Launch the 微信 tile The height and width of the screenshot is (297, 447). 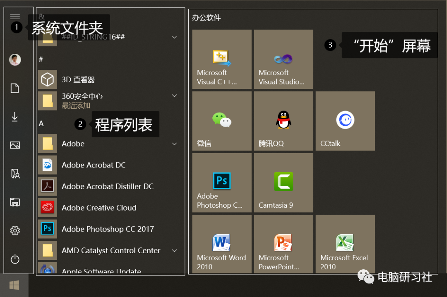coord(222,121)
